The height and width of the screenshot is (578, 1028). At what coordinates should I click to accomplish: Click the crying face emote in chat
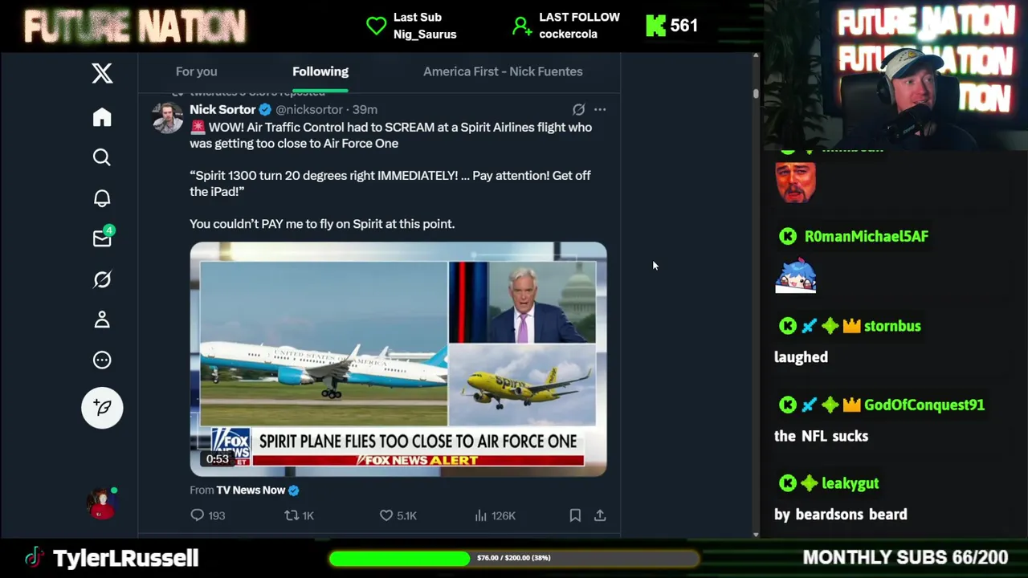796,182
